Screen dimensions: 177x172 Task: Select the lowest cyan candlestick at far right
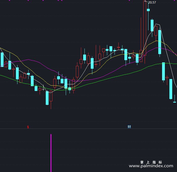tap(174, 99)
